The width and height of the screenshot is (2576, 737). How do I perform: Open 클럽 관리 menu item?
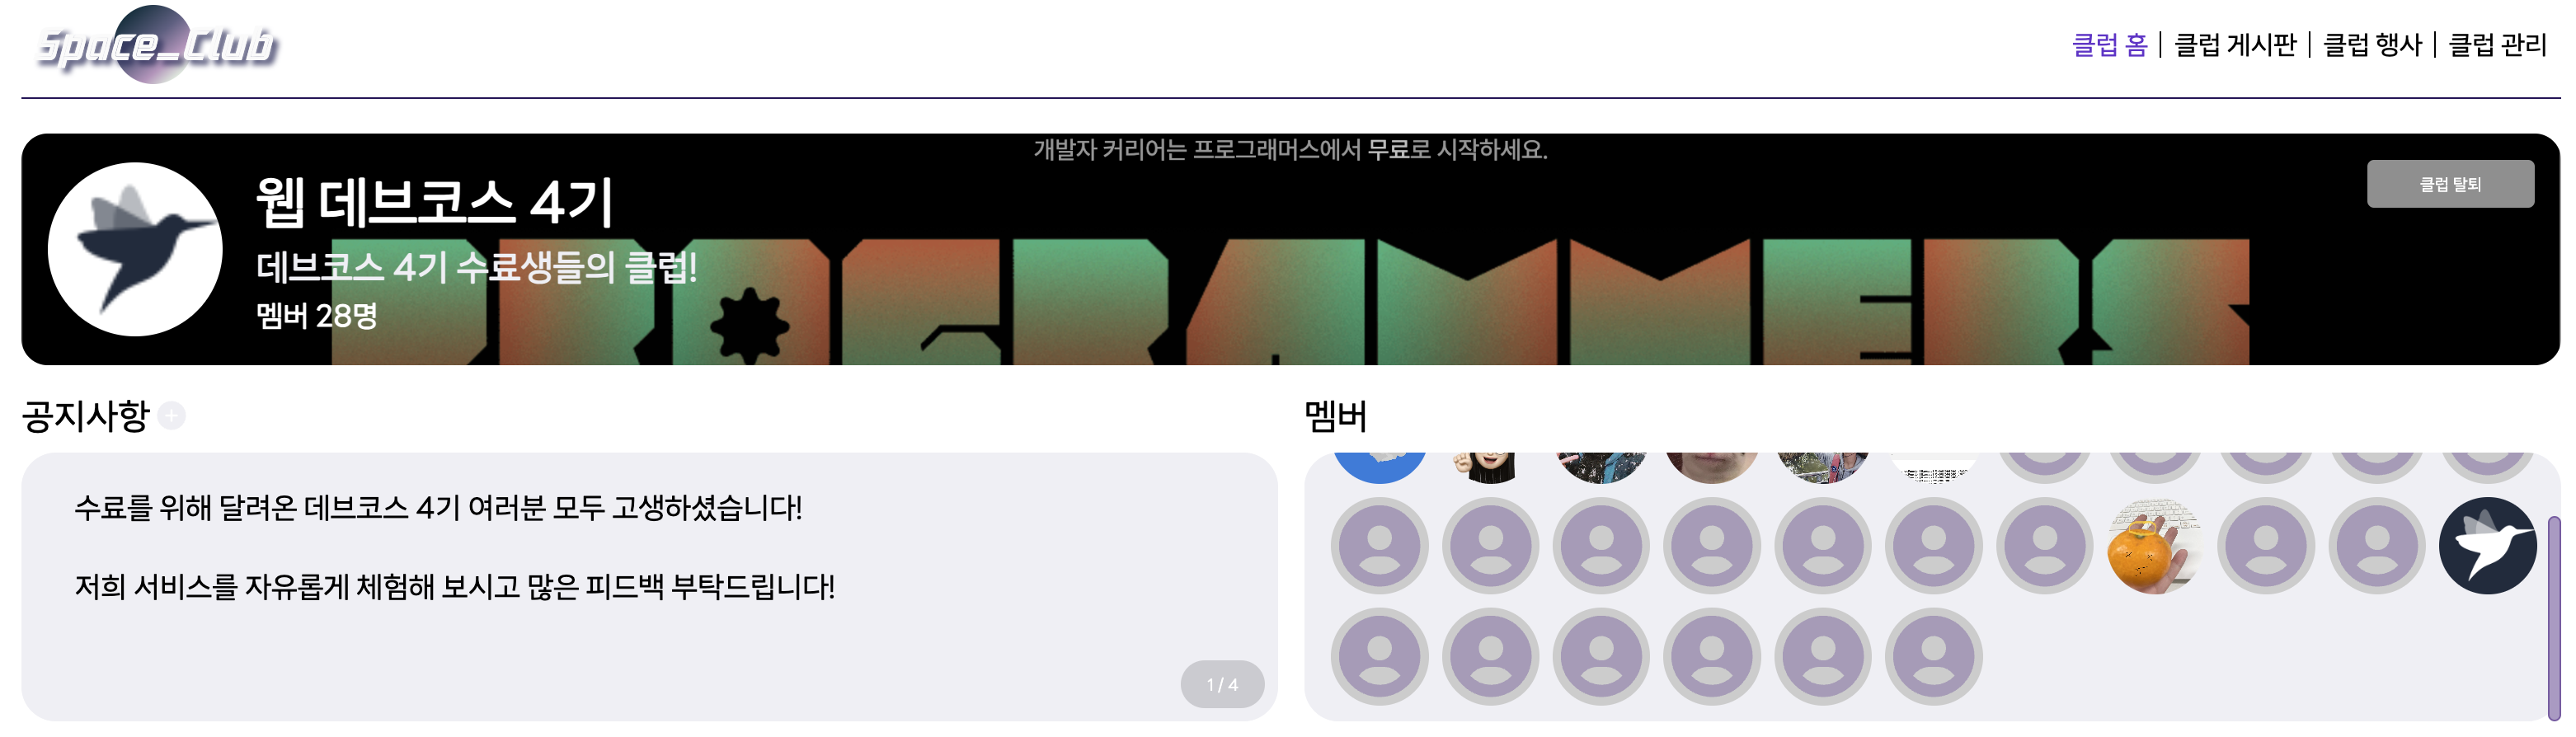2498,45
